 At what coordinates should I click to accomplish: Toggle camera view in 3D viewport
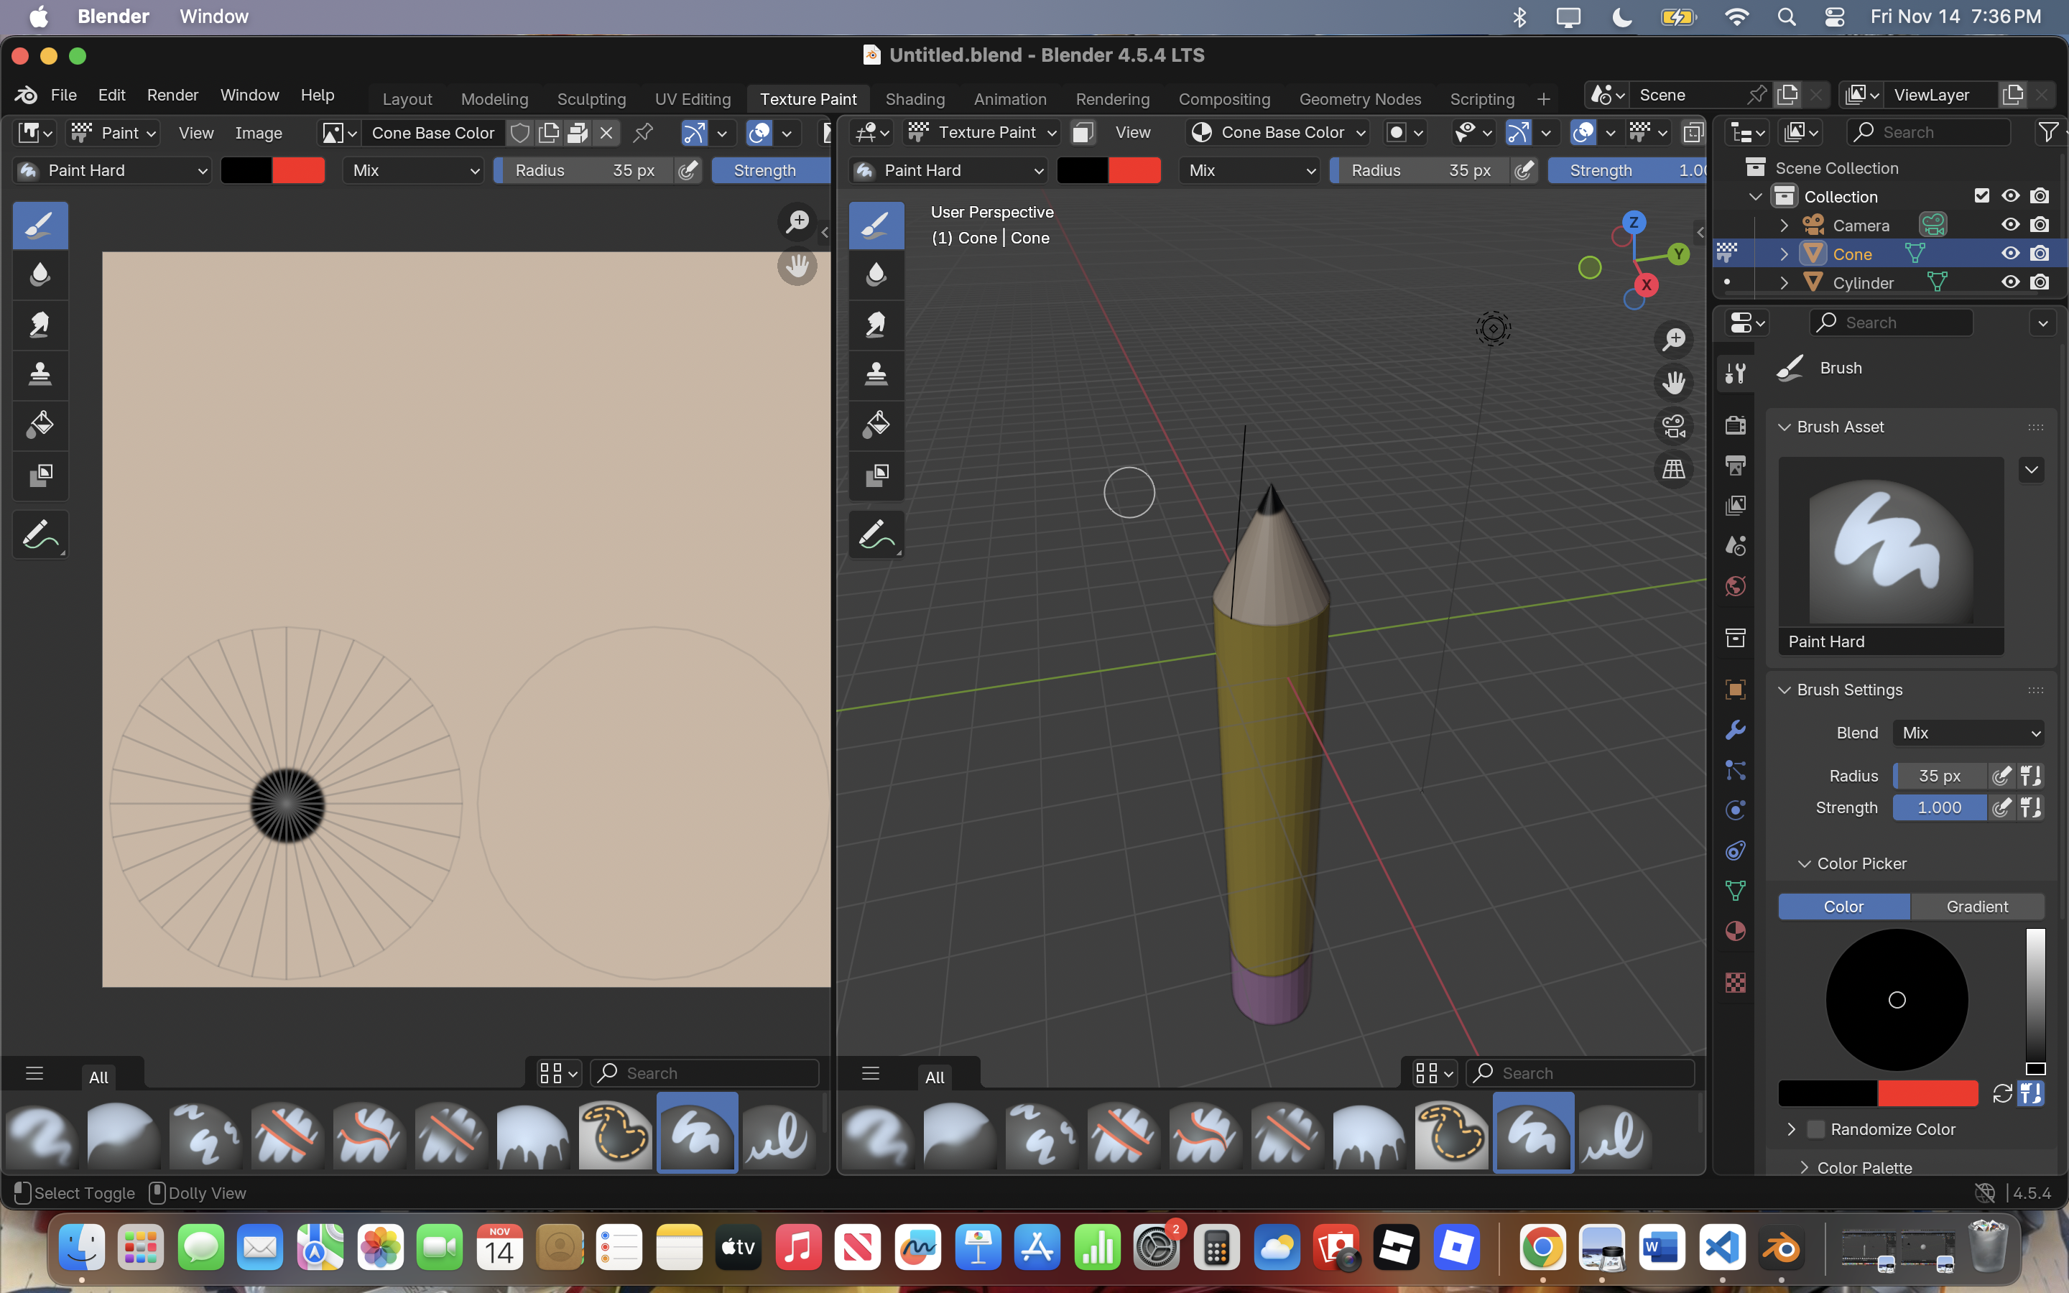(x=1673, y=426)
